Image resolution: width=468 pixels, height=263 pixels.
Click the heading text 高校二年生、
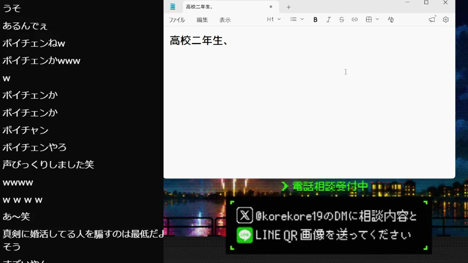[x=199, y=41]
